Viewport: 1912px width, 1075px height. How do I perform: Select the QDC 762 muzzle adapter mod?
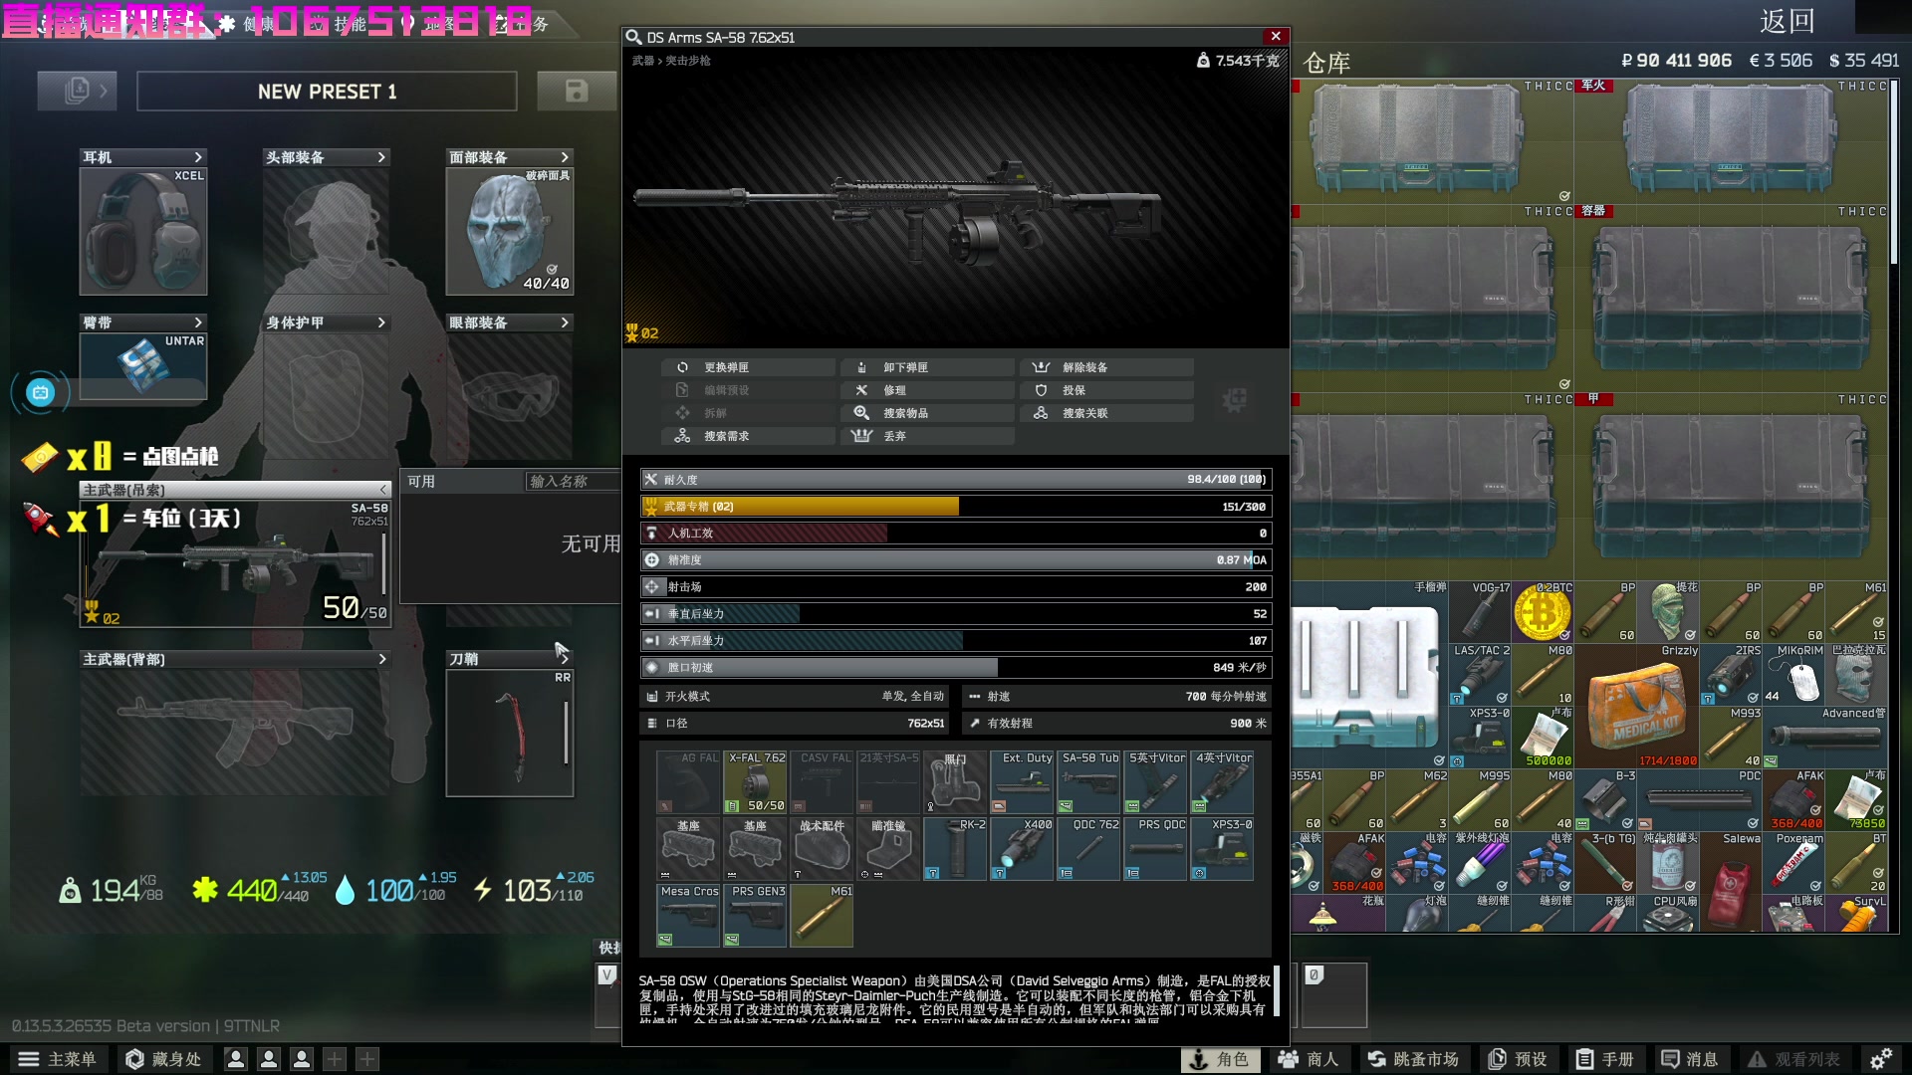tap(1088, 848)
